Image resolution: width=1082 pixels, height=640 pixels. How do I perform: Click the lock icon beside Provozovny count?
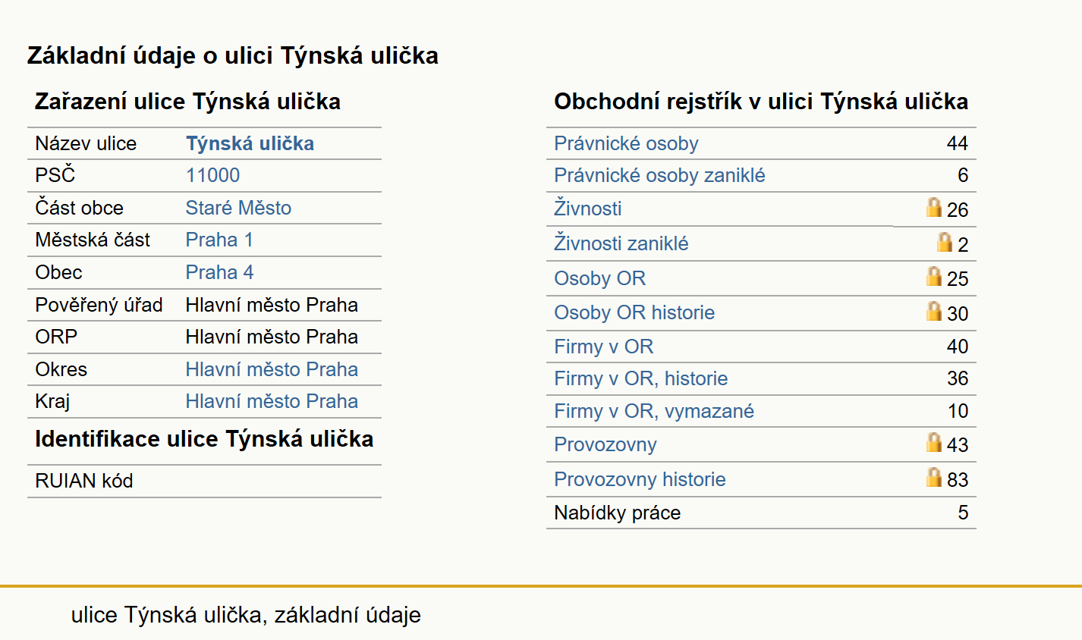(934, 442)
